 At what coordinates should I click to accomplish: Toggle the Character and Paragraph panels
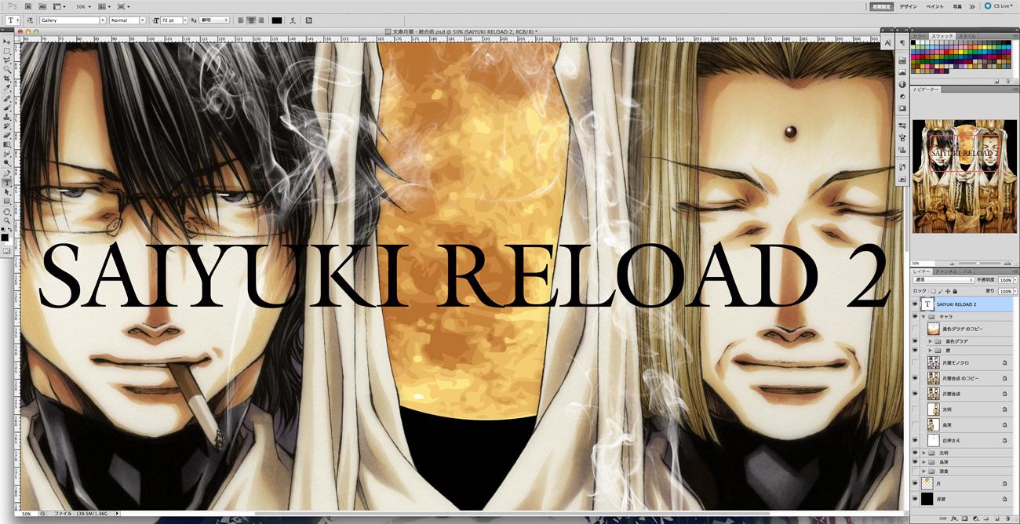coord(308,20)
